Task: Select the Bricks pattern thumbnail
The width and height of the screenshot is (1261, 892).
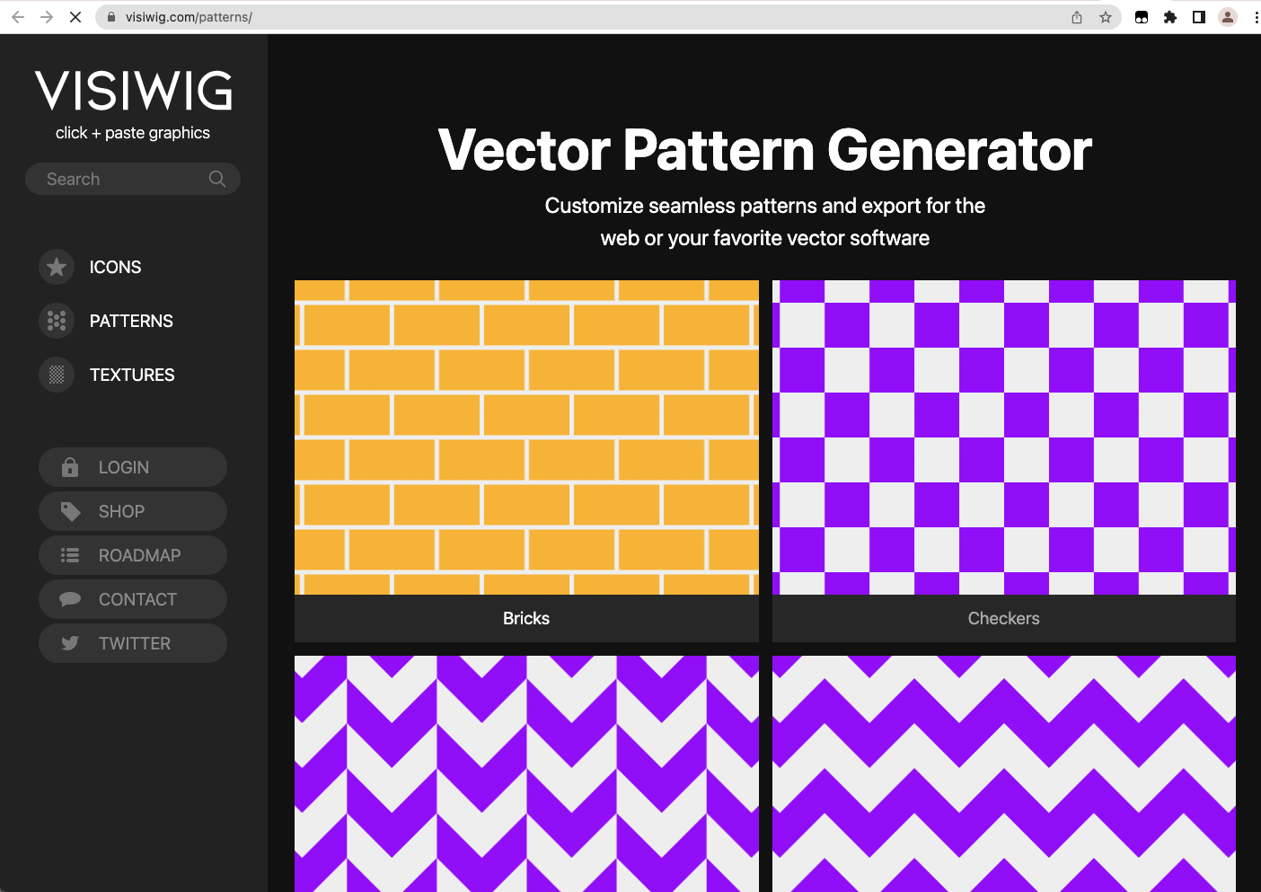Action: coord(526,437)
